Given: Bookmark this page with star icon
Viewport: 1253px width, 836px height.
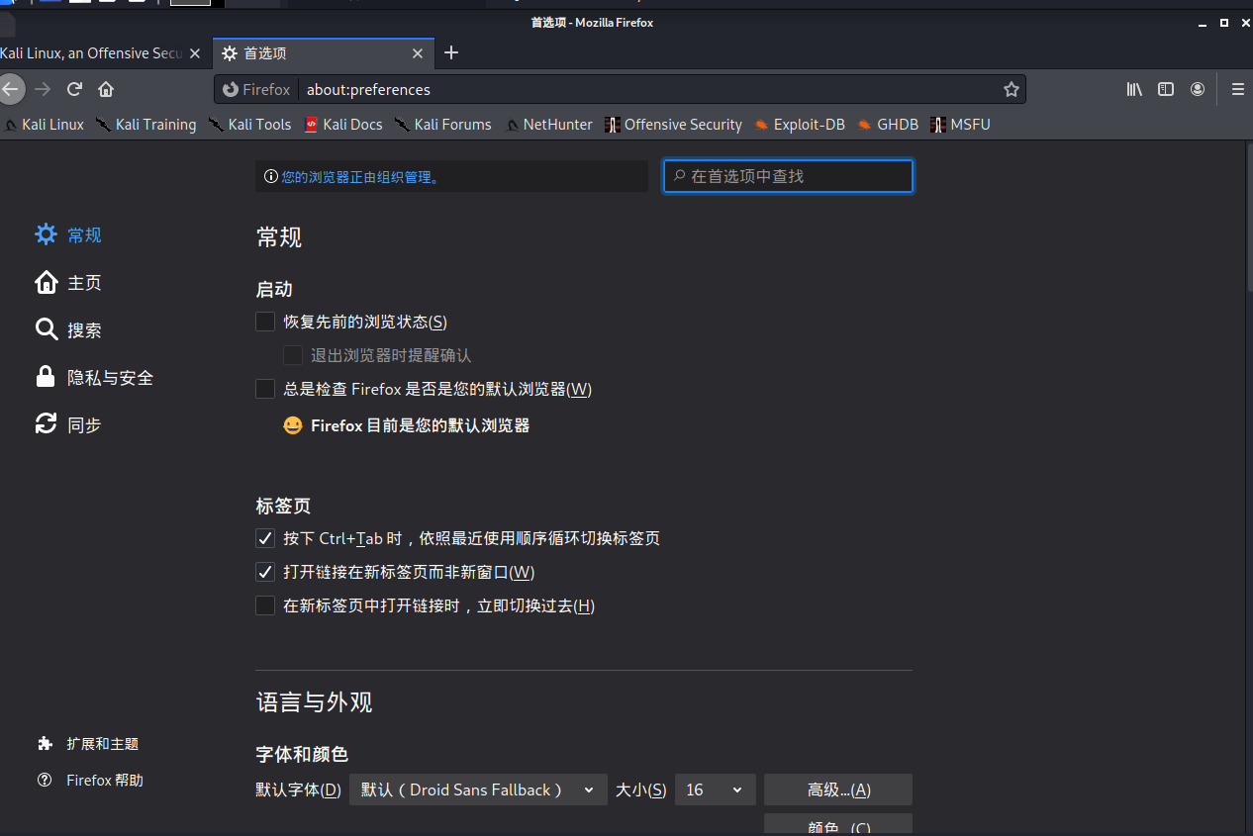Looking at the screenshot, I should [x=1011, y=89].
